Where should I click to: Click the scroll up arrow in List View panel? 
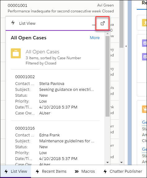pos(107,33)
